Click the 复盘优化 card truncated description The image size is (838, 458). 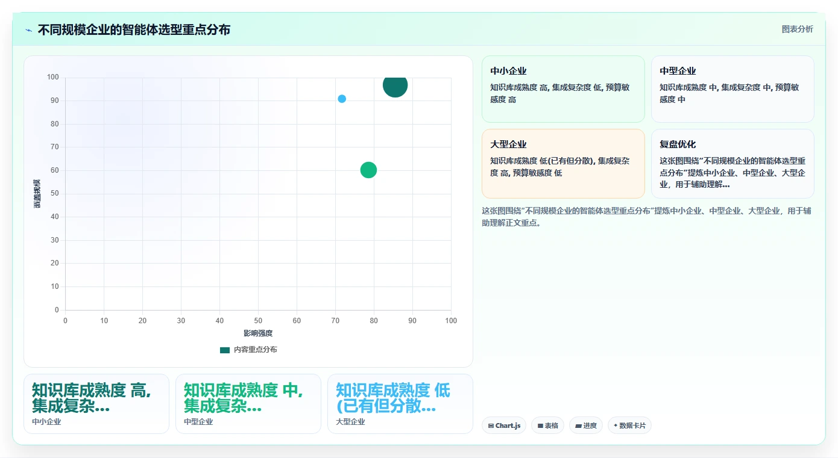click(732, 172)
